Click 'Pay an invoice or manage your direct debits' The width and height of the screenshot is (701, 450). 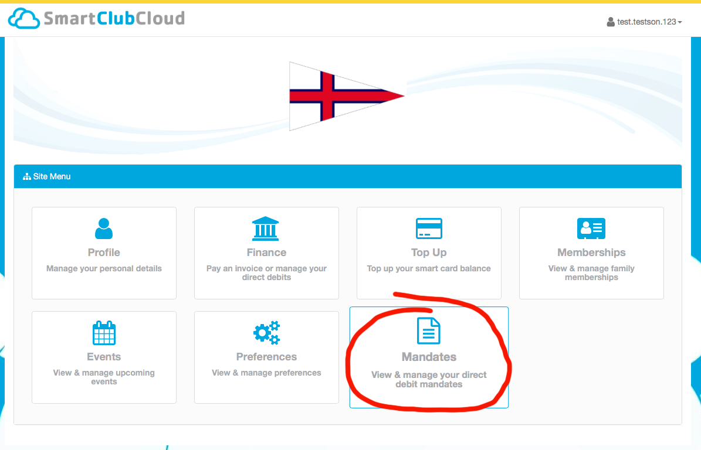266,273
